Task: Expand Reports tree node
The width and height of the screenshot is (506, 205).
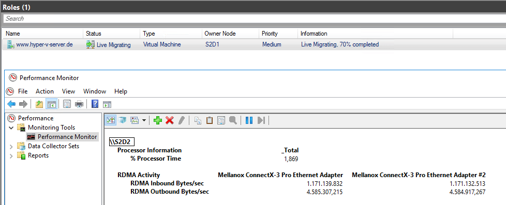Action: click(11, 155)
